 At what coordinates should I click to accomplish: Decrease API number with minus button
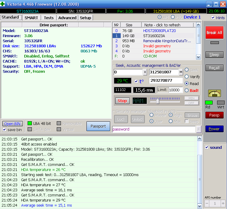[207, 204]
